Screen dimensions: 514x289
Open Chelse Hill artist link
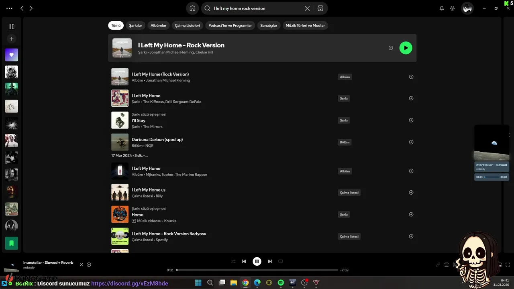click(x=204, y=52)
